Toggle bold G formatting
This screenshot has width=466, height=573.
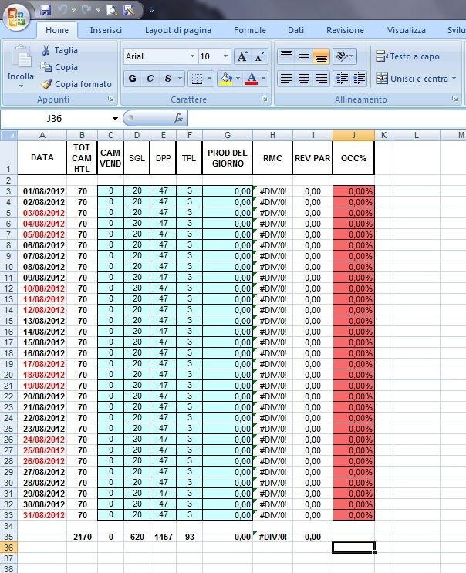click(132, 79)
